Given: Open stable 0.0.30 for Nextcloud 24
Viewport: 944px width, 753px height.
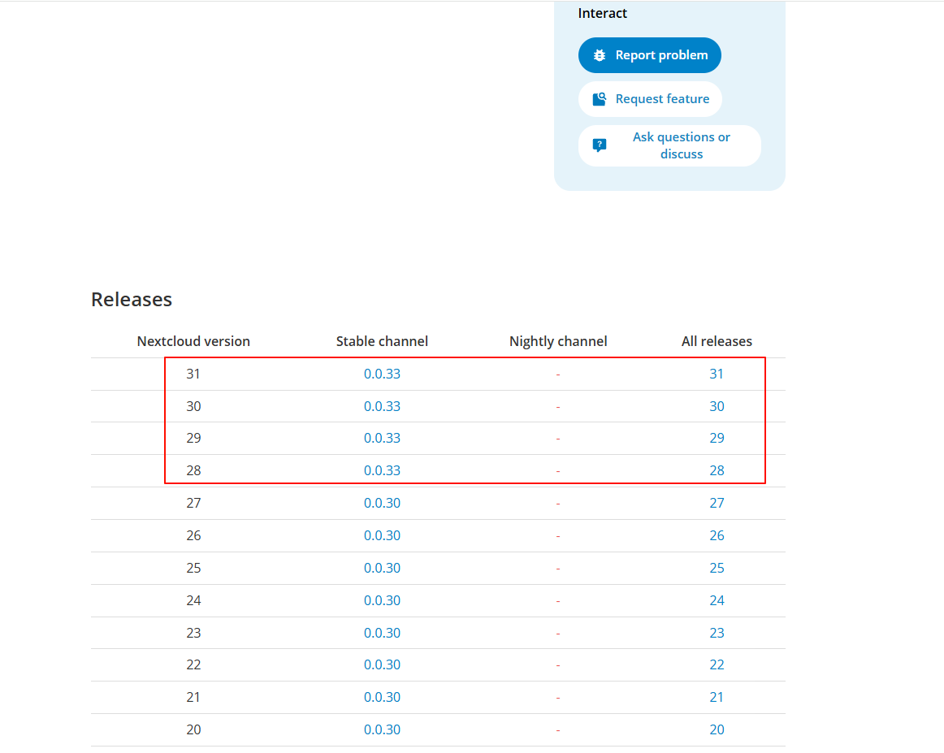Looking at the screenshot, I should tap(382, 601).
